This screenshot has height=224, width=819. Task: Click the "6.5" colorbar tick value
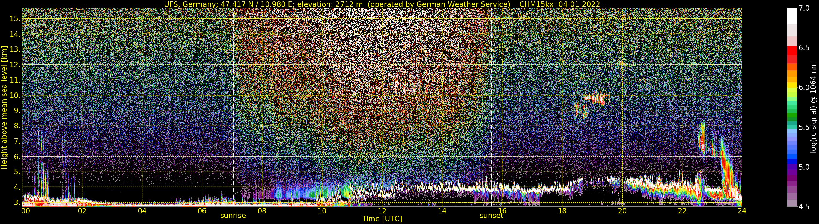pyautogui.click(x=804, y=48)
